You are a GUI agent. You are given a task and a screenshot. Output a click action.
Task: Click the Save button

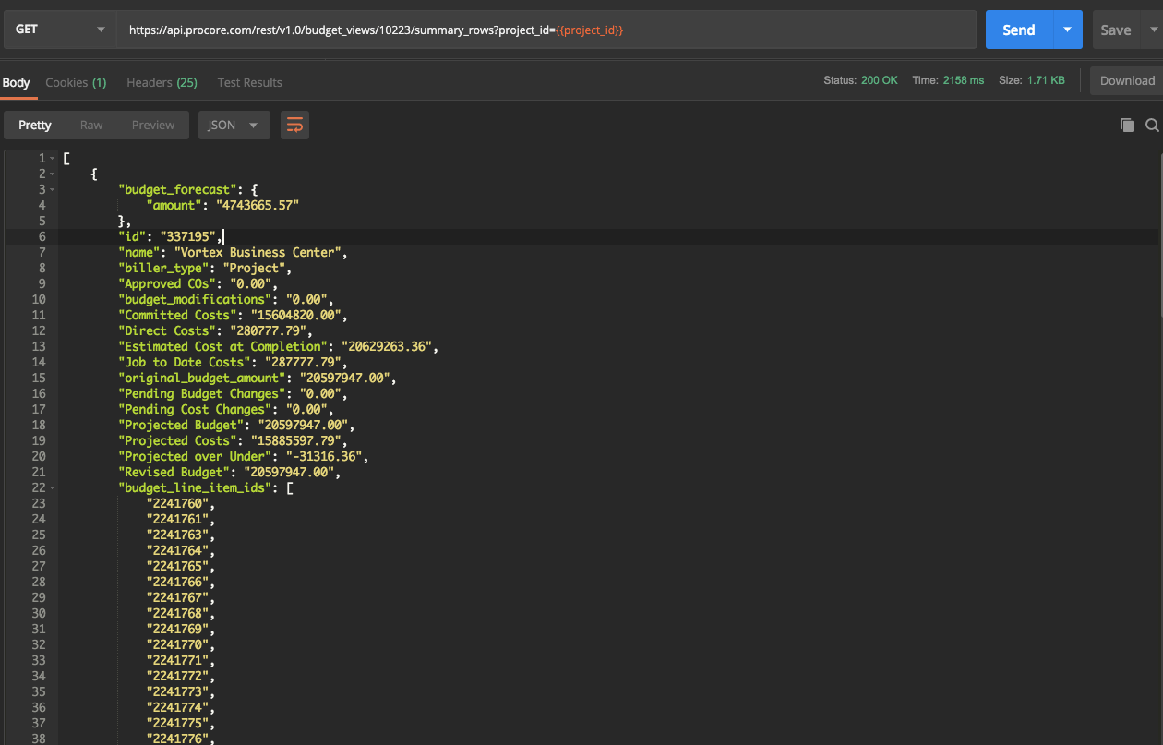(x=1116, y=30)
